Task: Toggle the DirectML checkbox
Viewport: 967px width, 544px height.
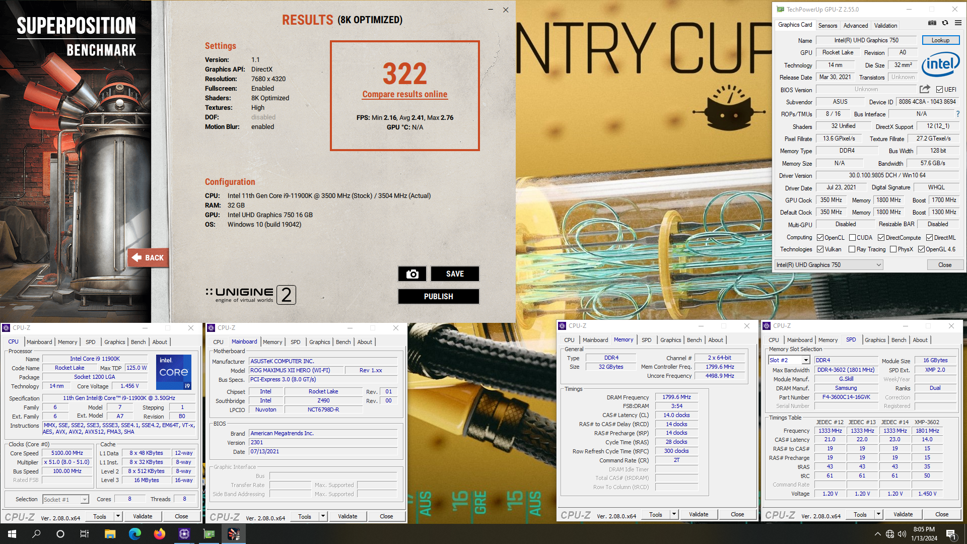Action: (x=929, y=238)
